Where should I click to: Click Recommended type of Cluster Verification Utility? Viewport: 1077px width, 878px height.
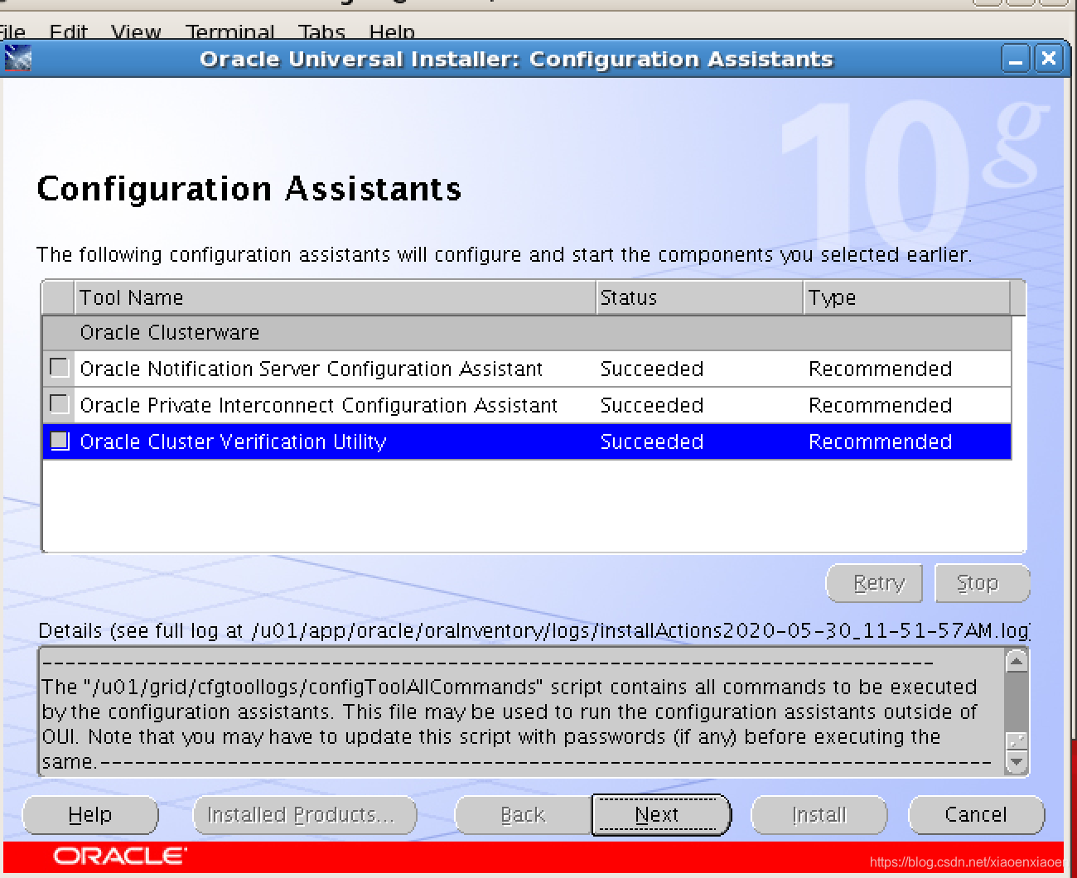point(880,441)
